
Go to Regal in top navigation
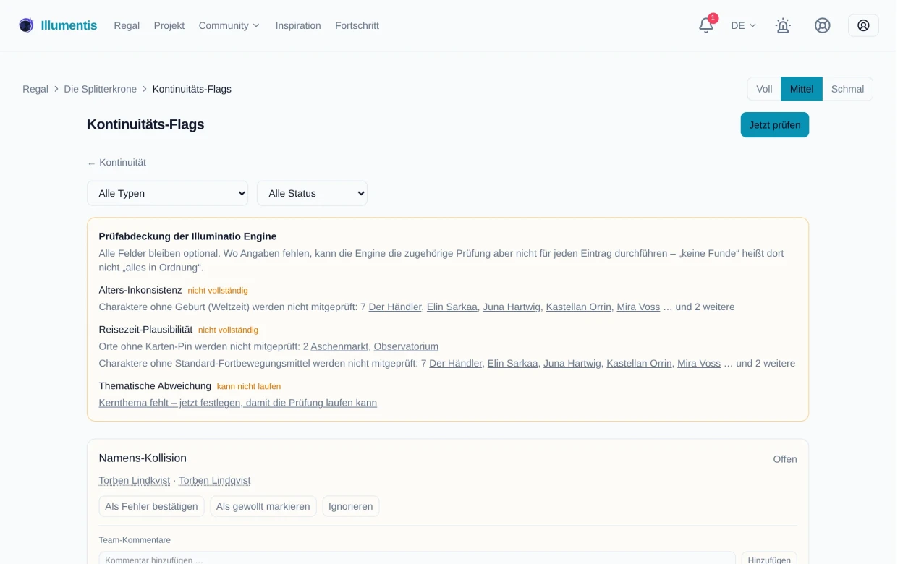click(x=127, y=25)
